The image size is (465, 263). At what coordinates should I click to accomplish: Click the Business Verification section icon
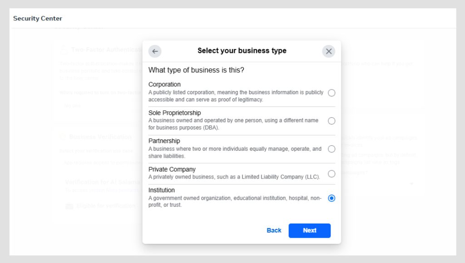(63, 137)
